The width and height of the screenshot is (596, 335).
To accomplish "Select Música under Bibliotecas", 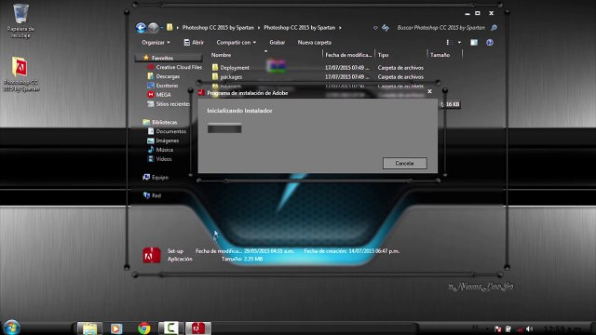I will click(x=160, y=150).
